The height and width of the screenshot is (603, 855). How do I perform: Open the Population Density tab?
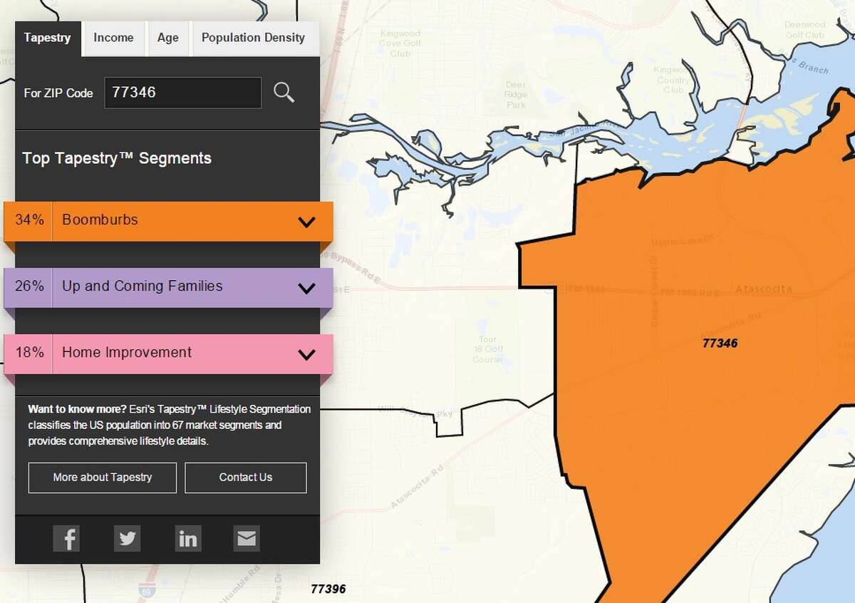[x=254, y=38]
